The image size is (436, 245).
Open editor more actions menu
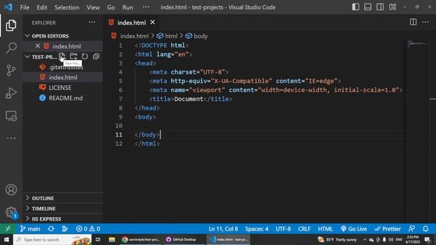[425, 22]
